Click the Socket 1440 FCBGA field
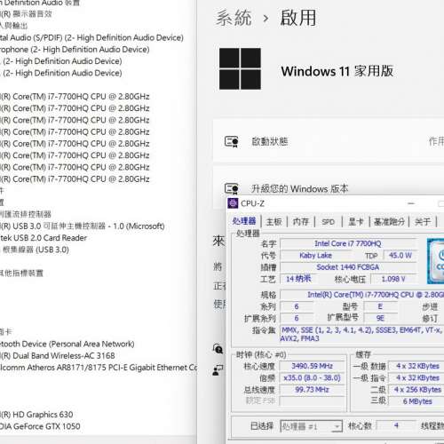This screenshot has width=444, height=444. (x=348, y=267)
